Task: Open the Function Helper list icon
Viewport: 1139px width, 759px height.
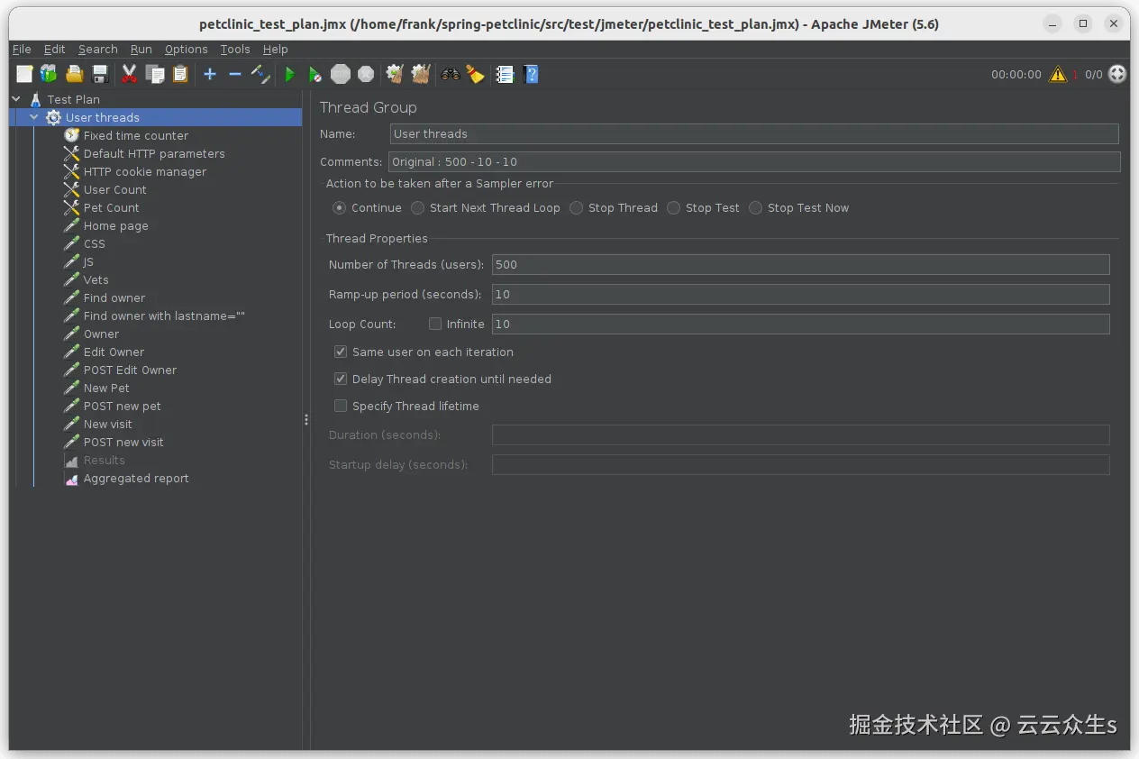Action: point(506,74)
